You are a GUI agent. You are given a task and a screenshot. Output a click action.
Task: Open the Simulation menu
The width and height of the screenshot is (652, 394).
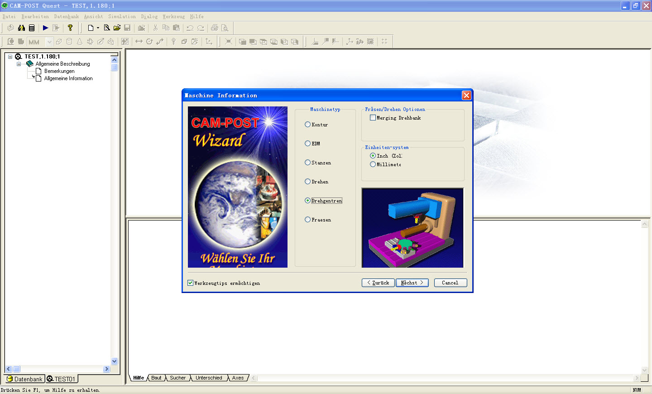122,16
